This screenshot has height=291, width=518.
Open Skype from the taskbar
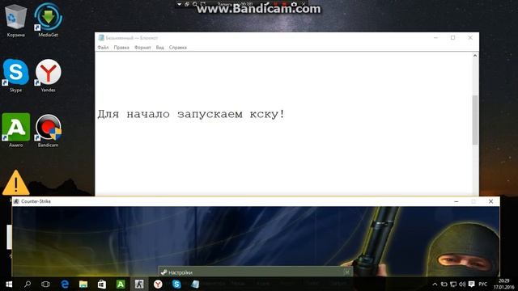176,284
